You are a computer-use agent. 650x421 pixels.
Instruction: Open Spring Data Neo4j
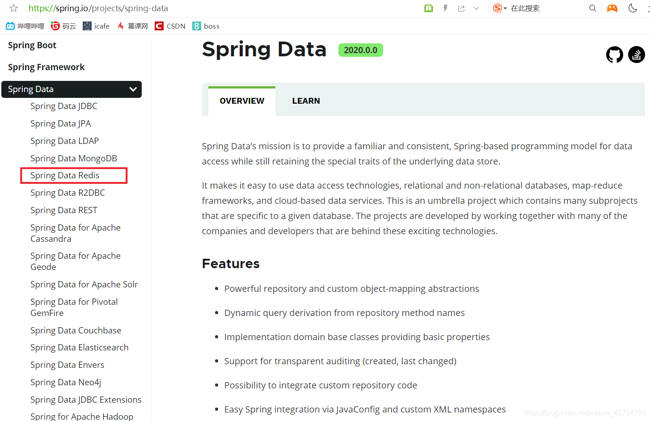point(66,382)
